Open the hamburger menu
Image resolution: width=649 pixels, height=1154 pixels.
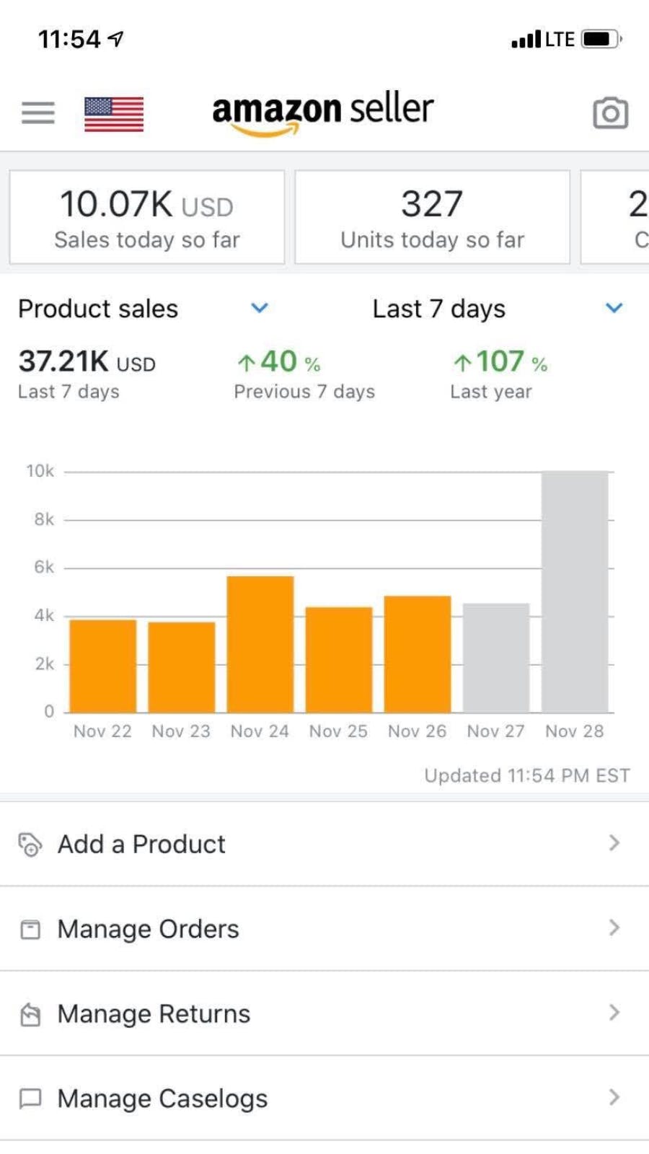click(x=38, y=113)
